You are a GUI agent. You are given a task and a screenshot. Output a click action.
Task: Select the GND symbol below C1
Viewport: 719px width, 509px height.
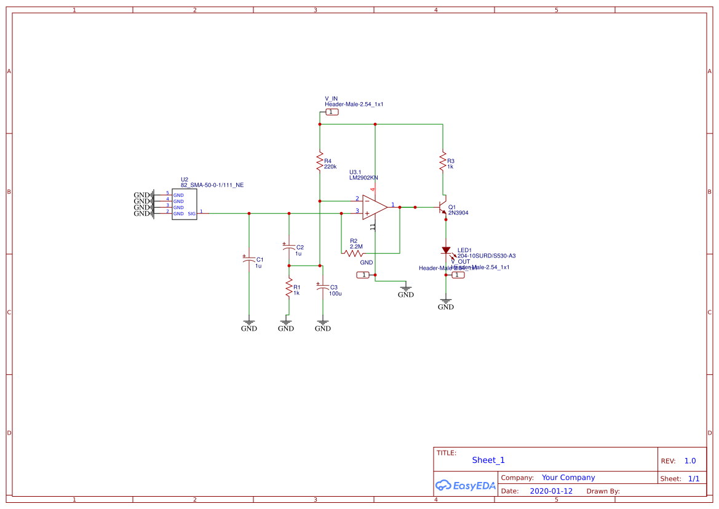point(248,322)
